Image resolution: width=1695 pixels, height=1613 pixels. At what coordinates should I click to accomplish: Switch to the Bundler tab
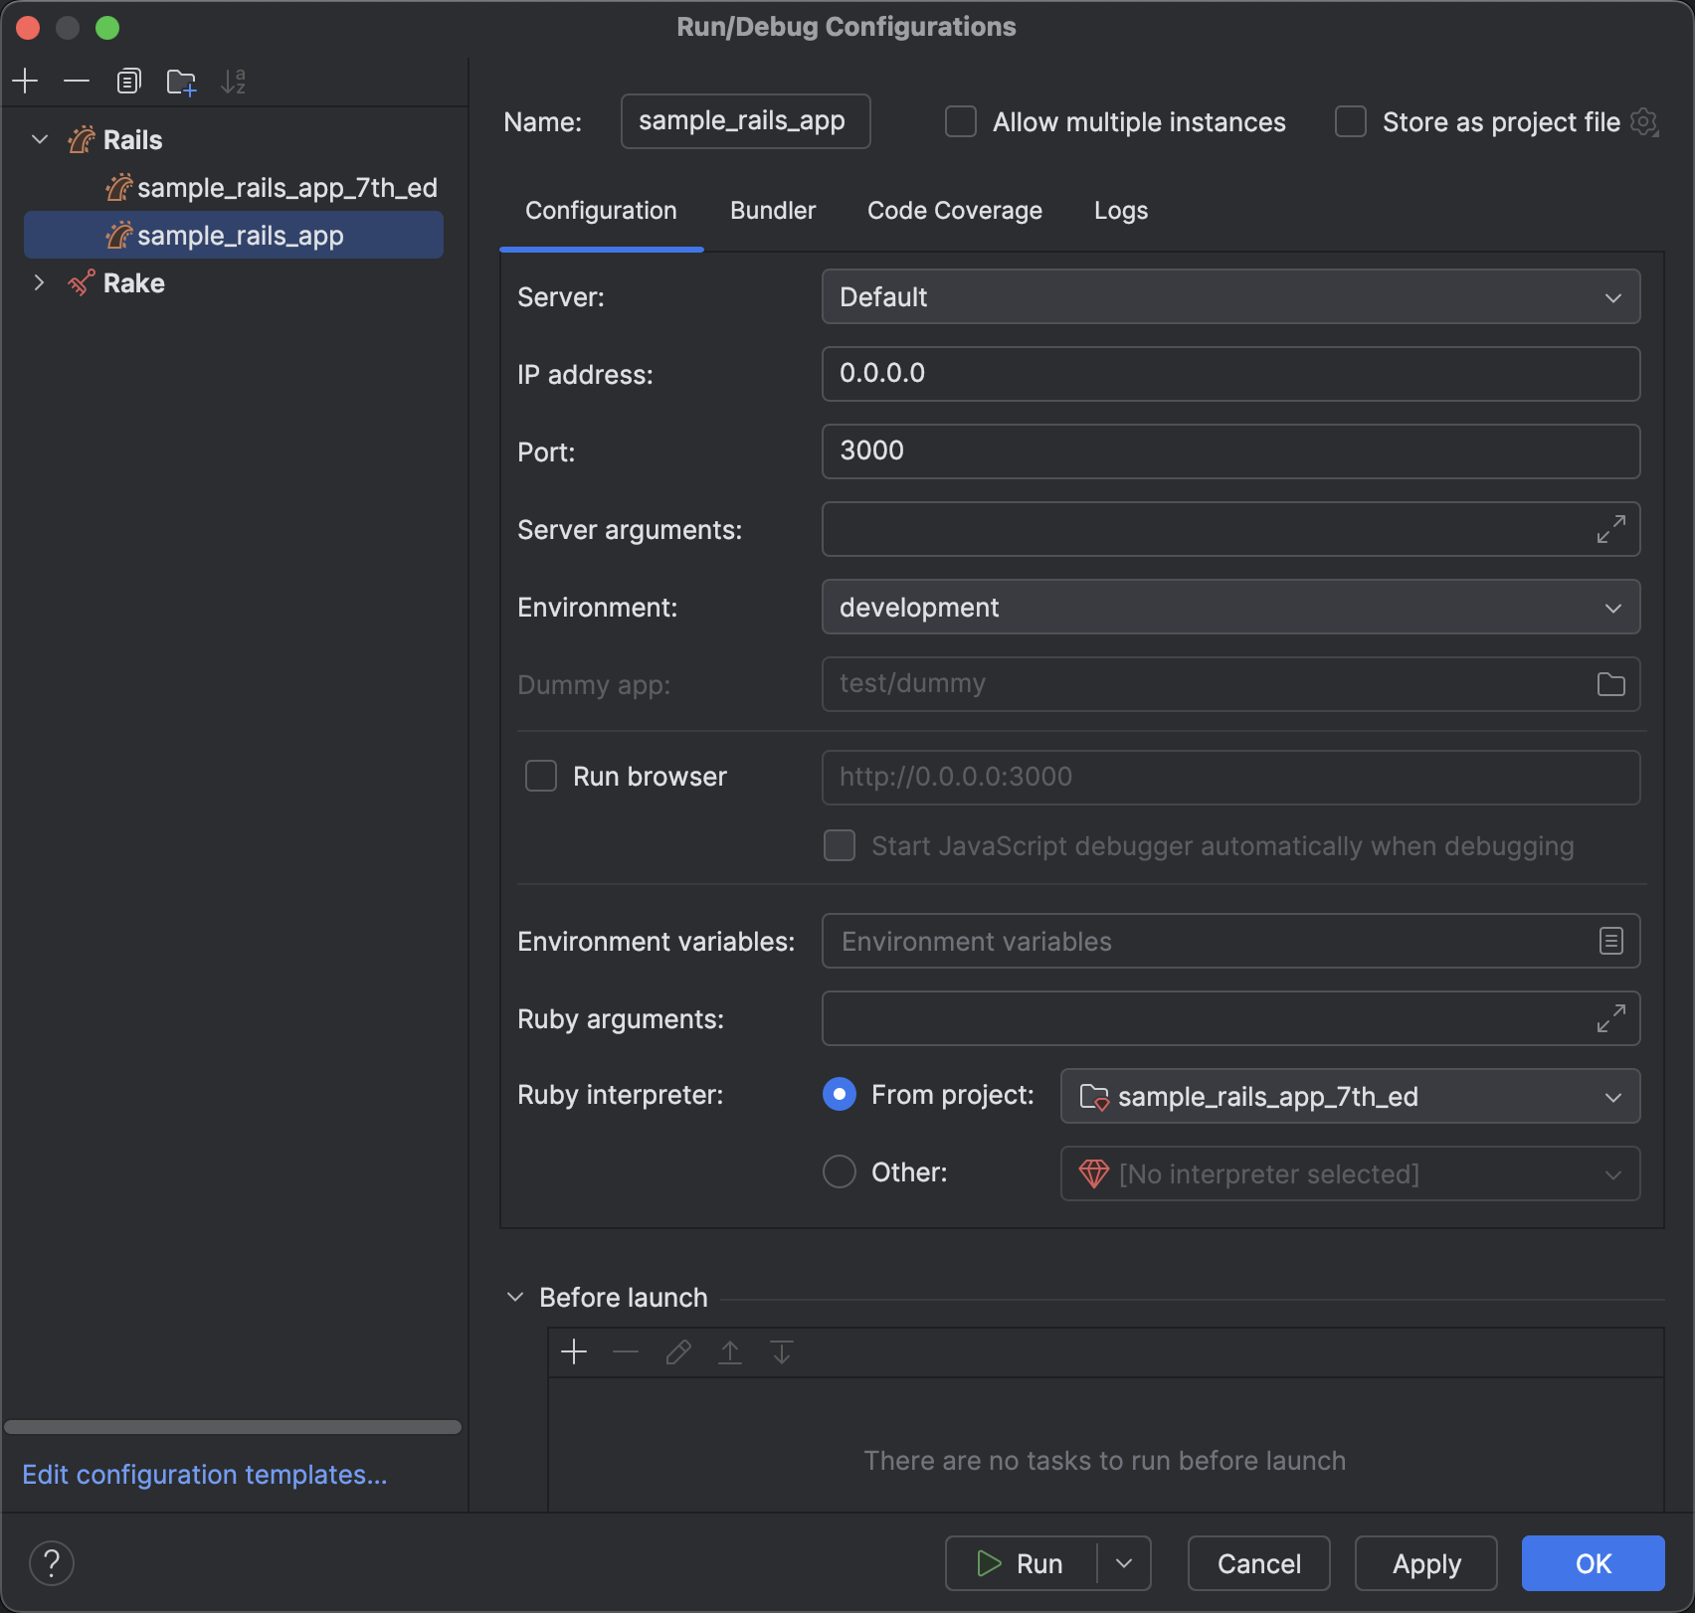[x=773, y=210]
